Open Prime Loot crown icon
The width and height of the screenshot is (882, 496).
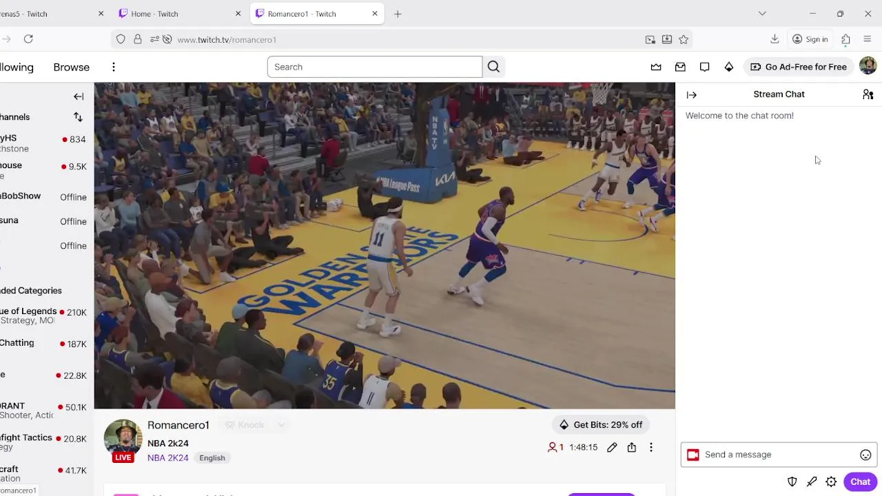(656, 67)
